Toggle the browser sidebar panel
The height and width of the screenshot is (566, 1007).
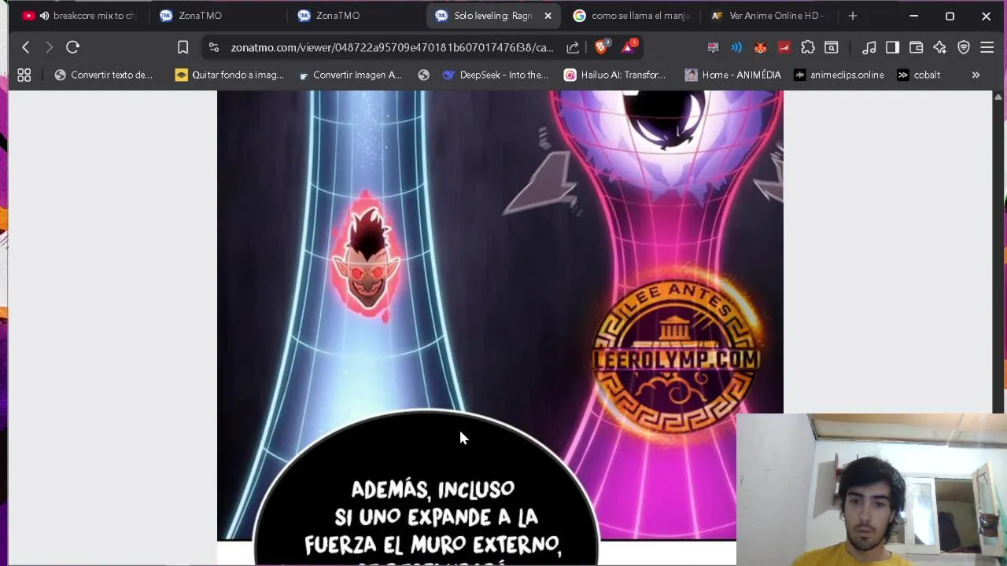892,47
